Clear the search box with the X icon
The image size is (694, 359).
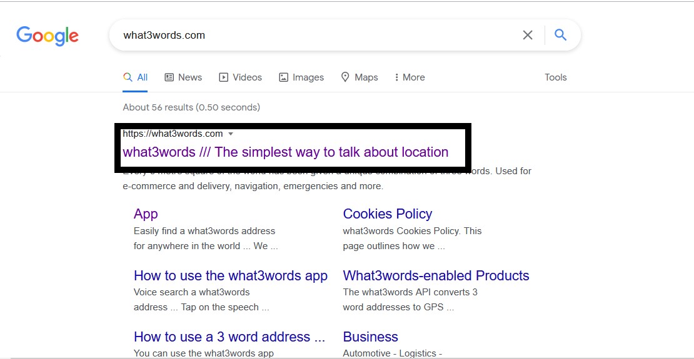point(528,35)
